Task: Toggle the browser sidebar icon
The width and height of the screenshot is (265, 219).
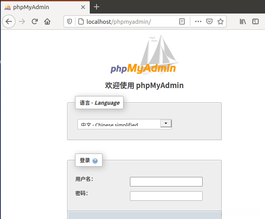Action: (255, 21)
